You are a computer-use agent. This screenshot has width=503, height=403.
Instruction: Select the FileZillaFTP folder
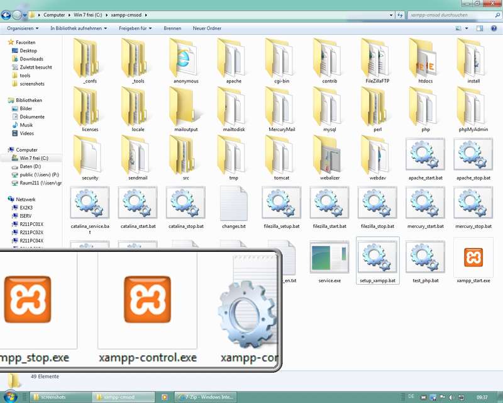point(377,61)
